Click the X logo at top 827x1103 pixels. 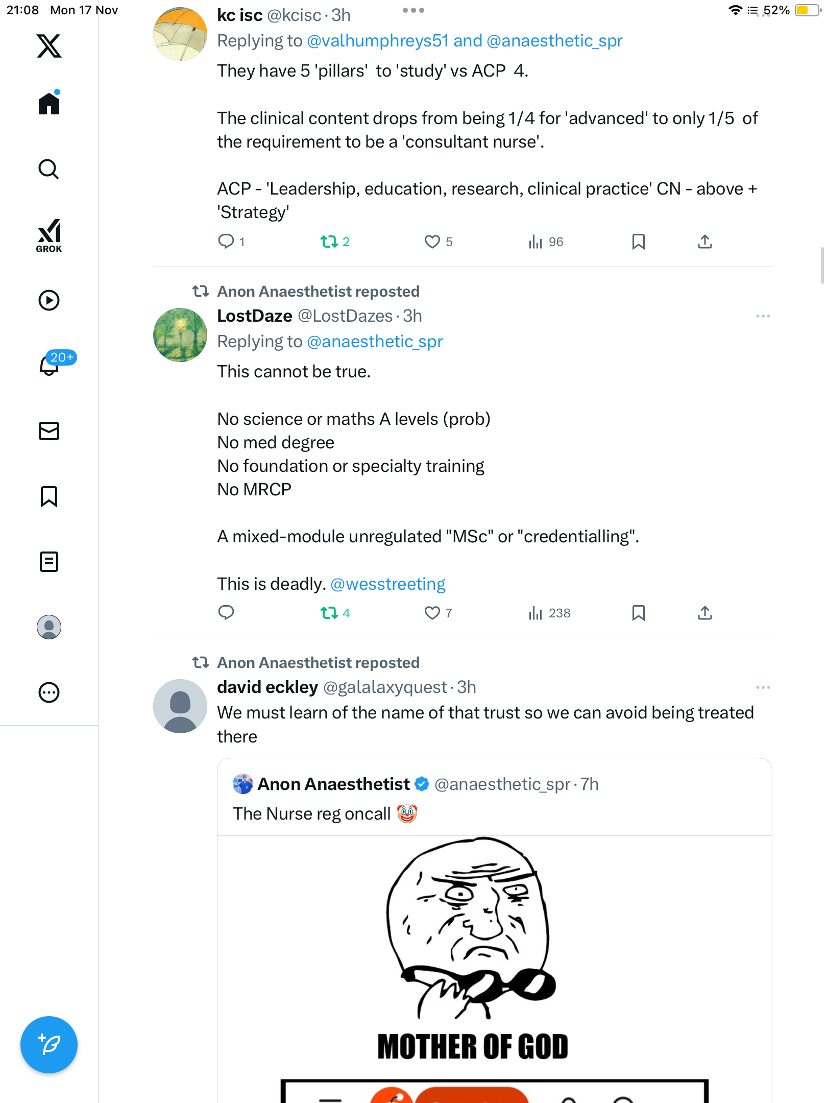click(x=49, y=46)
